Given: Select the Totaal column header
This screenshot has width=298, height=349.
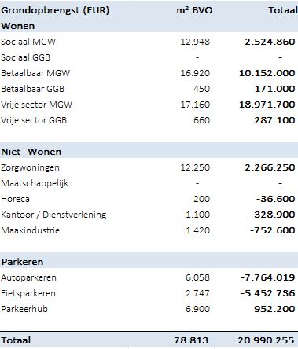Looking at the screenshot, I should click(283, 10).
